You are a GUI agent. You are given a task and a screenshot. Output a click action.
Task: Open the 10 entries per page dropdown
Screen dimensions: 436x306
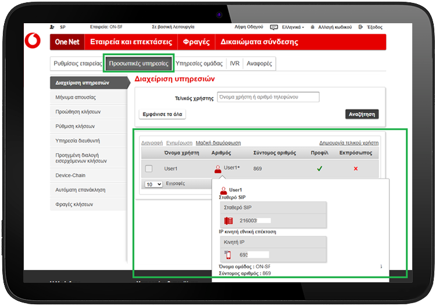pos(153,184)
